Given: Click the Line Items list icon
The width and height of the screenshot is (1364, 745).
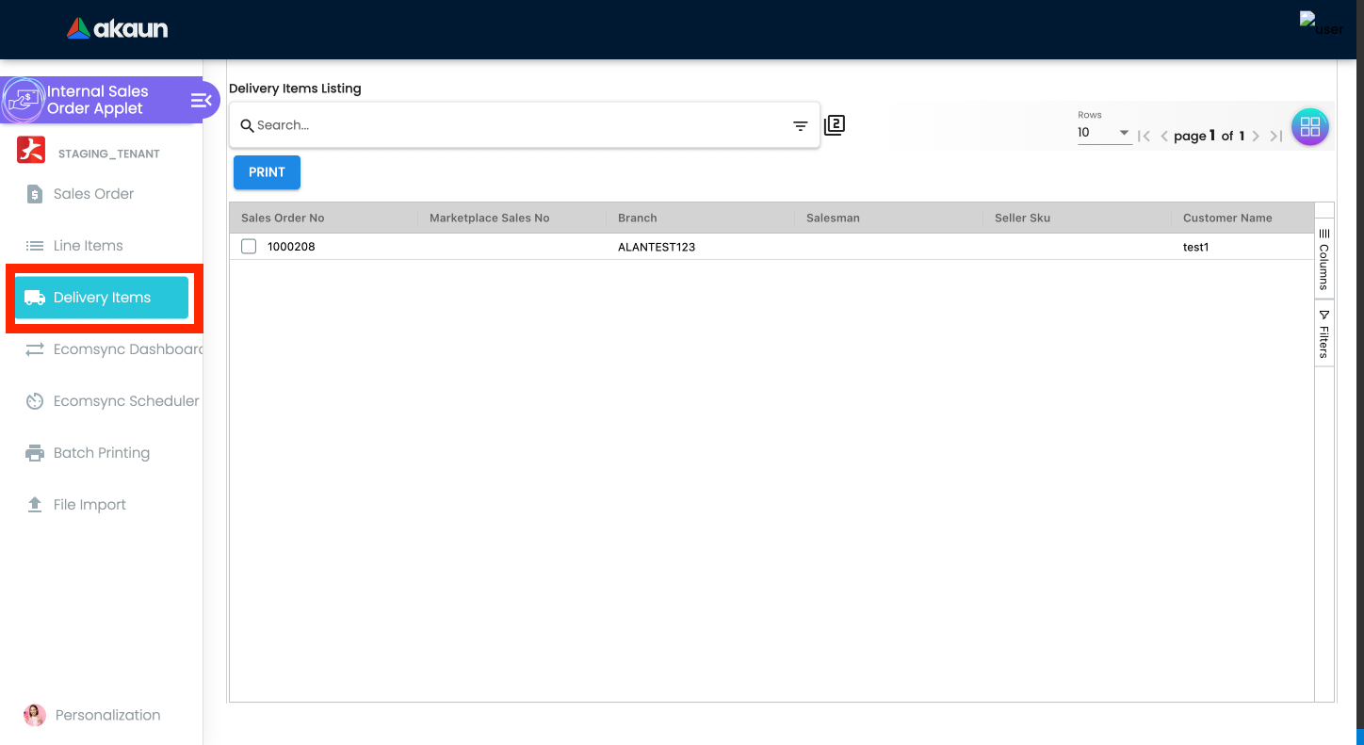Looking at the screenshot, I should [x=35, y=246].
